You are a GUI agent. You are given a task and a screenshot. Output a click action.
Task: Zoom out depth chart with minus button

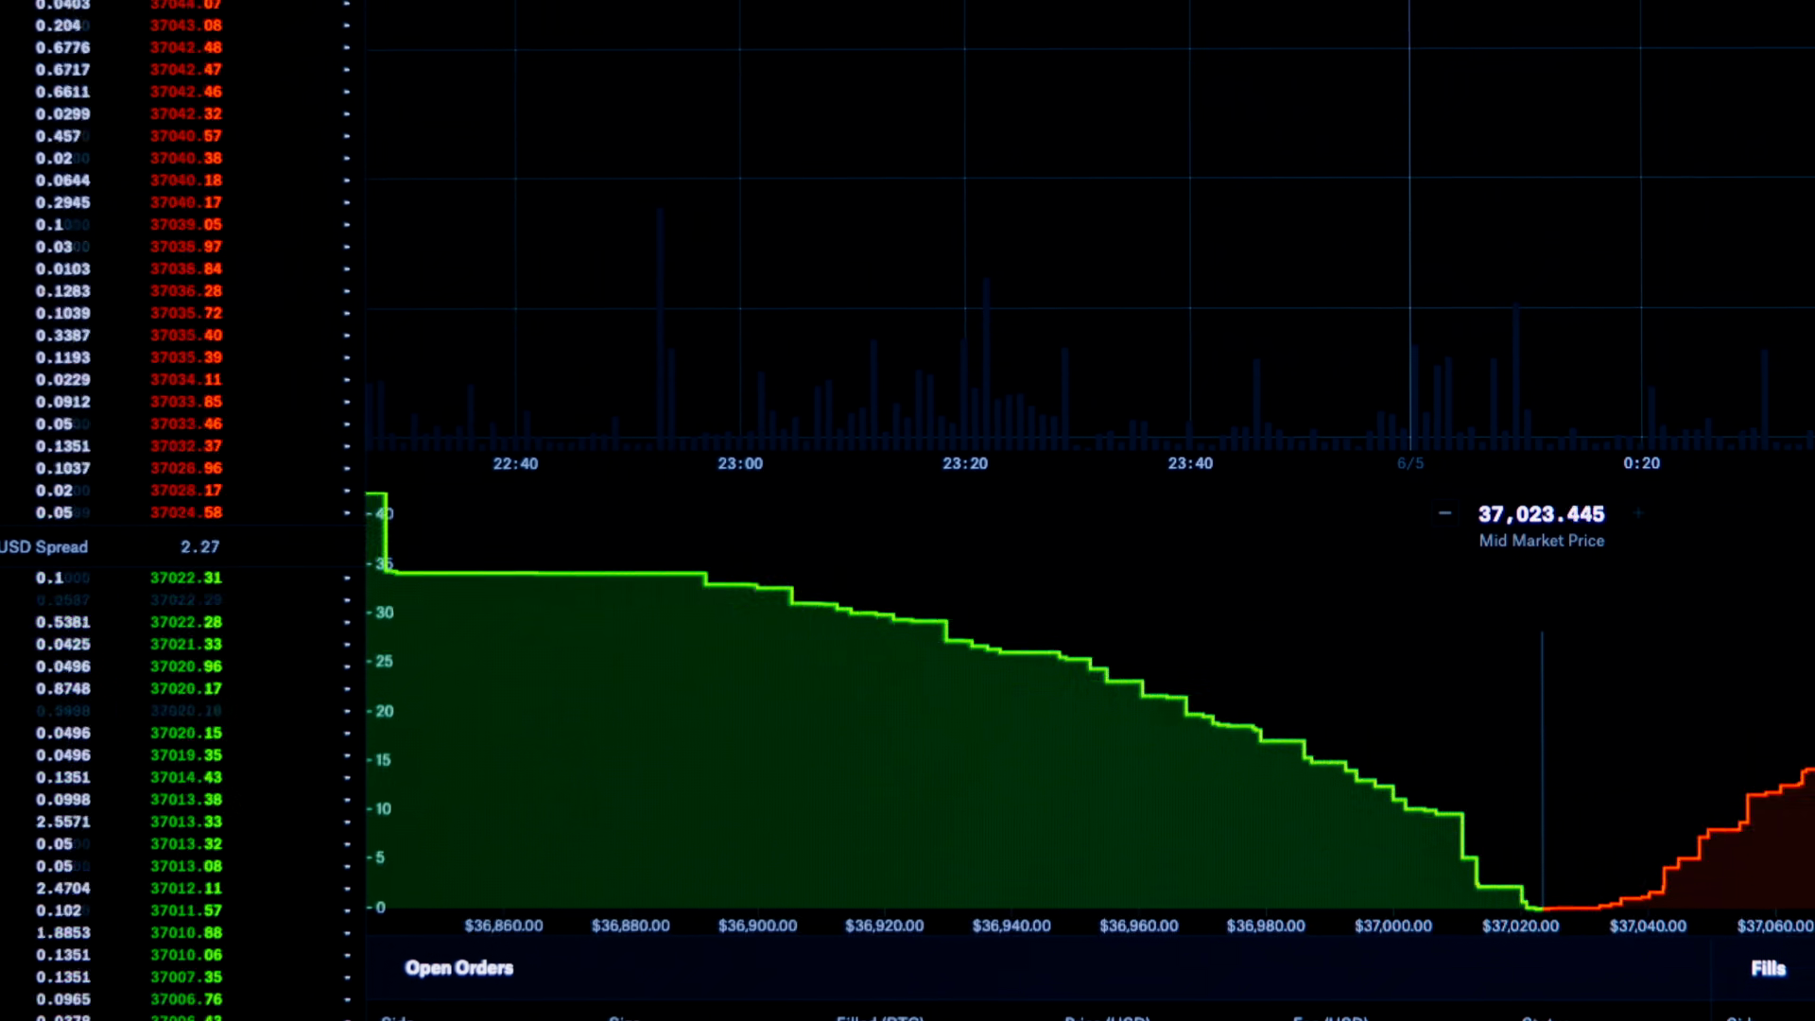(x=1444, y=513)
